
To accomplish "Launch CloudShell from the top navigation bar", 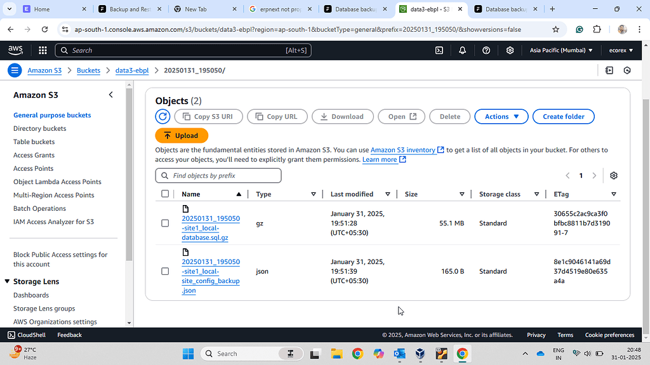I will point(439,50).
